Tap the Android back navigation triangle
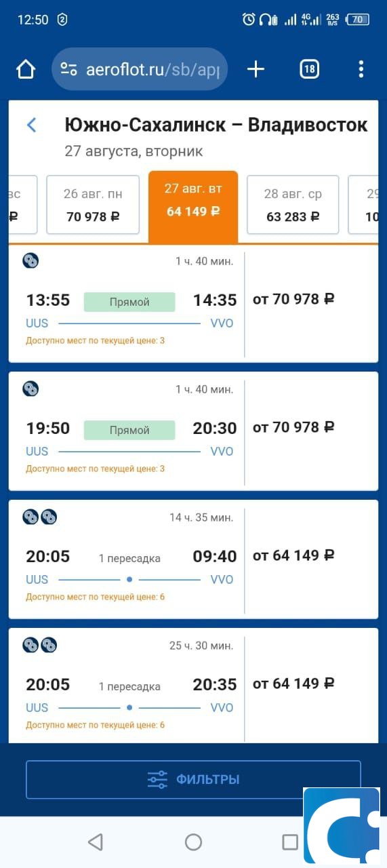The width and height of the screenshot is (387, 868). 96,842
